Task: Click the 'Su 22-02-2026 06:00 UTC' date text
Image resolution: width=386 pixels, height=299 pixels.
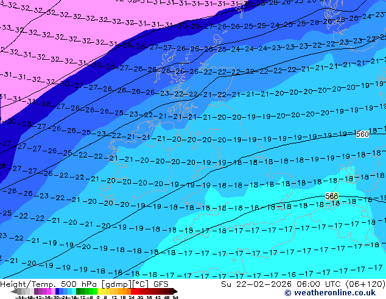Action: coord(282,284)
